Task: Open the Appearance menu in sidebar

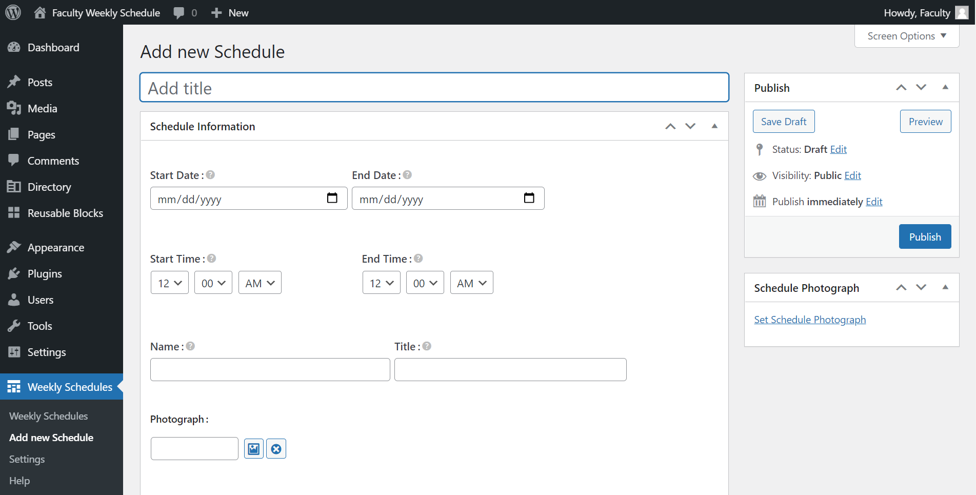Action: [x=55, y=248]
